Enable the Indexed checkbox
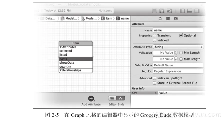This screenshot has height=121, width=224. point(154,40)
